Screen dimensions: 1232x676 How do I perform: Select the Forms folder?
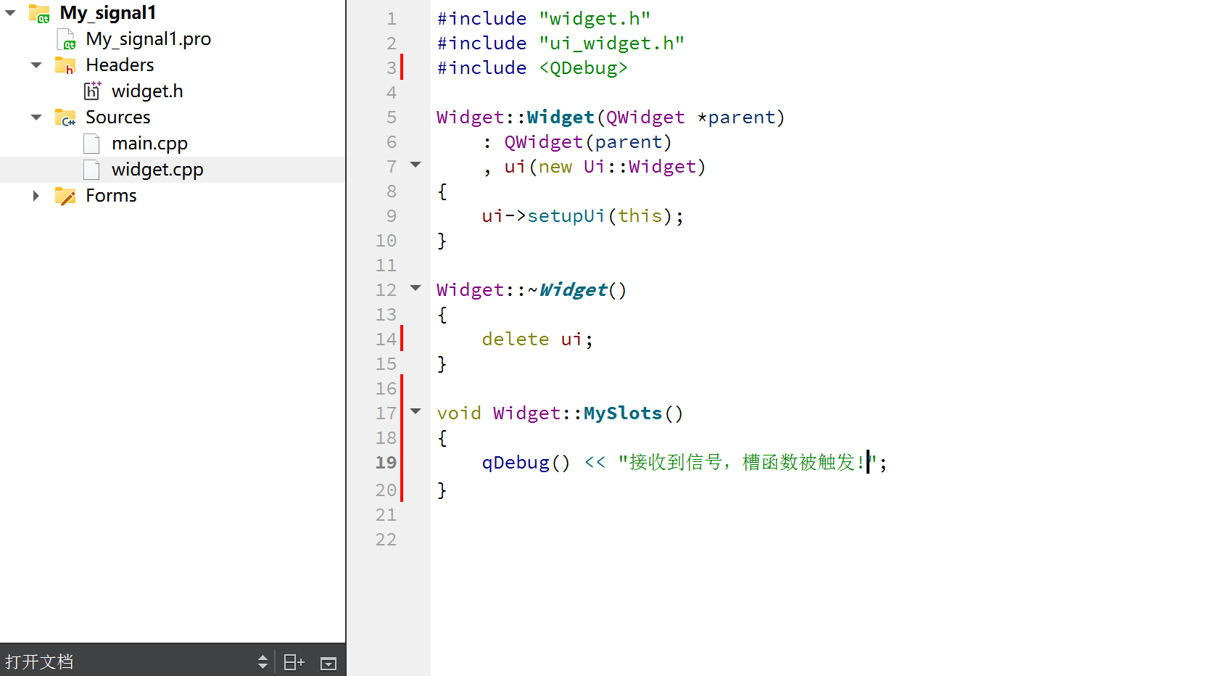click(x=111, y=196)
